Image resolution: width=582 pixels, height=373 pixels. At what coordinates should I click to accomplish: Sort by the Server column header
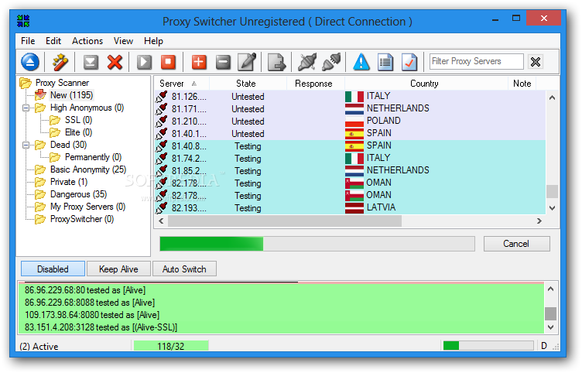pos(182,84)
